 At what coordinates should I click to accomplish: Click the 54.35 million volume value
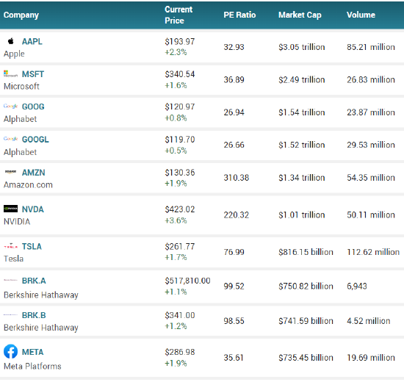371,178
